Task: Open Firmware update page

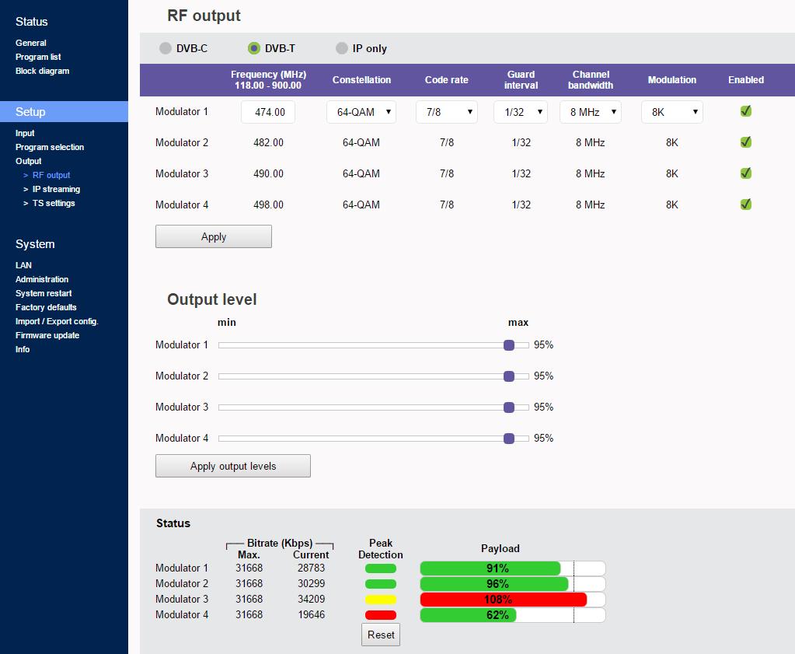Action: [x=47, y=335]
